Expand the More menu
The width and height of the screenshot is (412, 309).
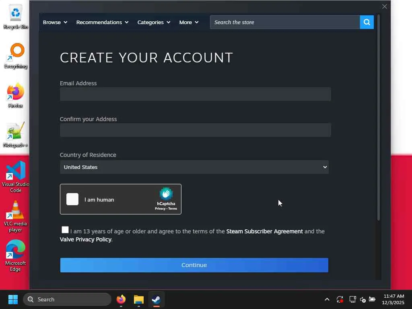click(189, 23)
